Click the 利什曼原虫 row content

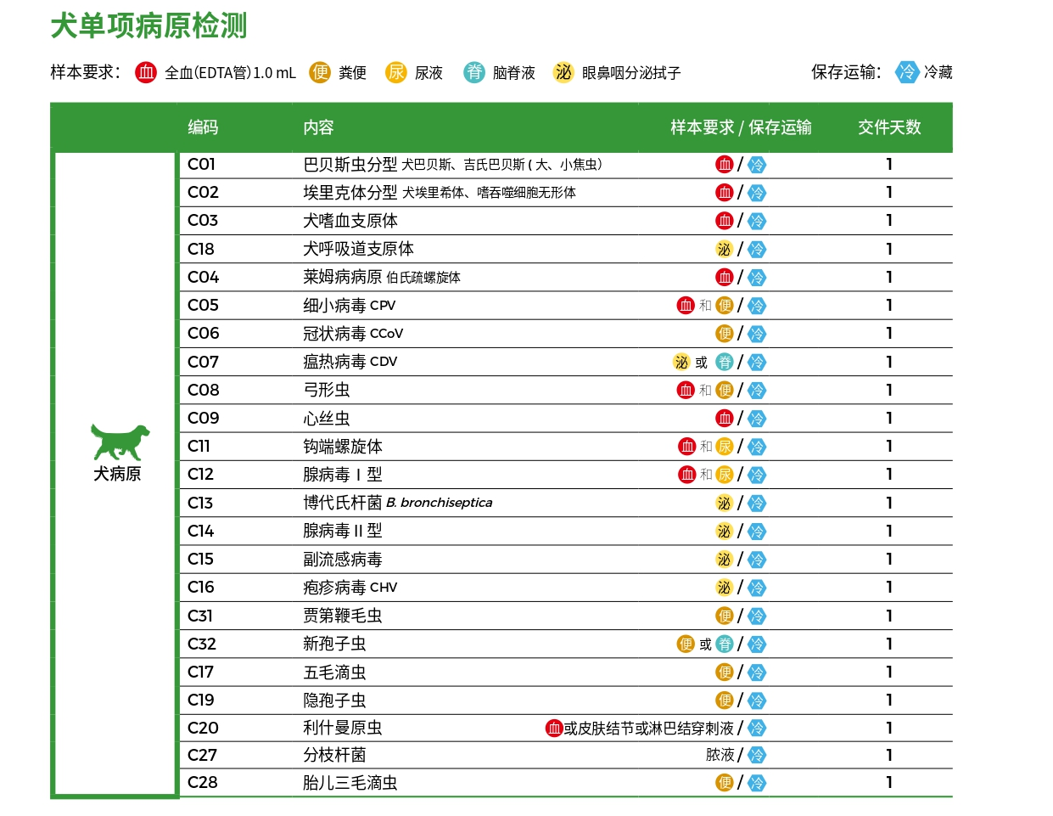343,728
